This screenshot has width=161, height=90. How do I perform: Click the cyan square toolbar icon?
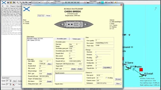click(x=102, y=2)
